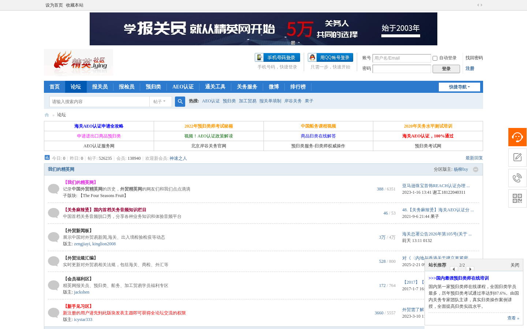Viewport: 527px width, 329px height.
Task: Go to previous 站长推荐 item
Action: click(454, 269)
